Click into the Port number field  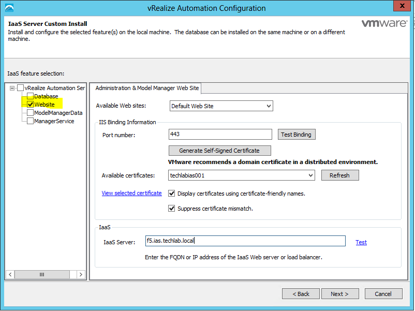tap(220, 134)
